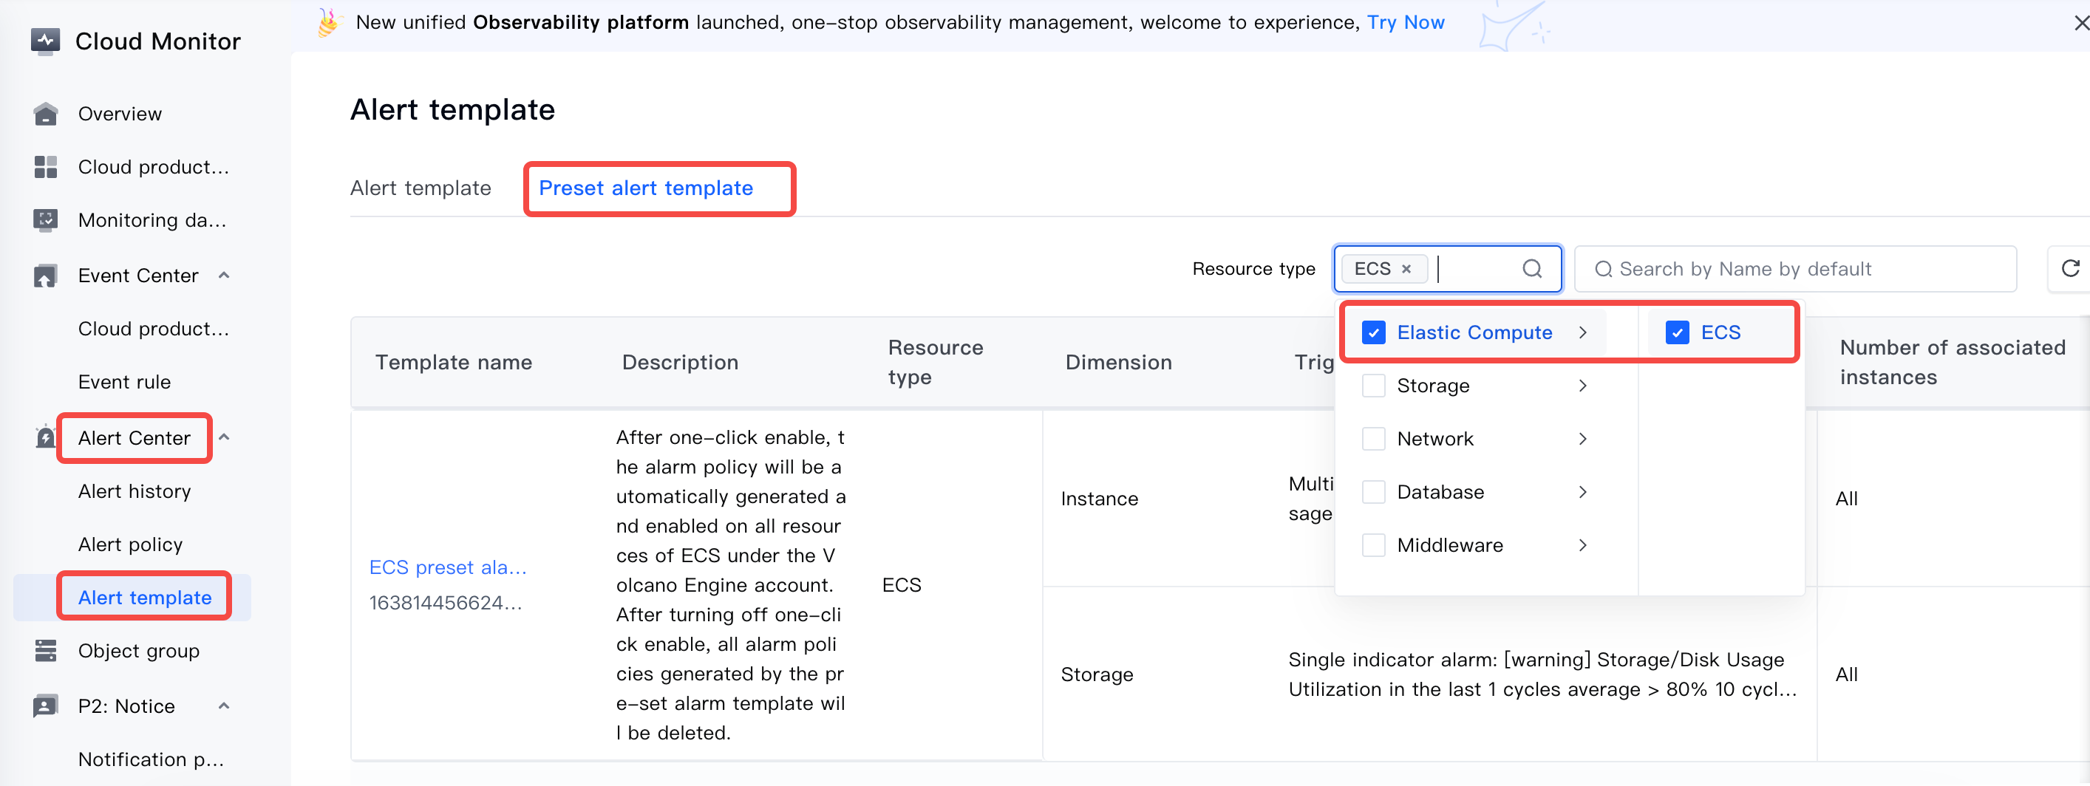Open Alert policy in sidebar

click(x=131, y=545)
